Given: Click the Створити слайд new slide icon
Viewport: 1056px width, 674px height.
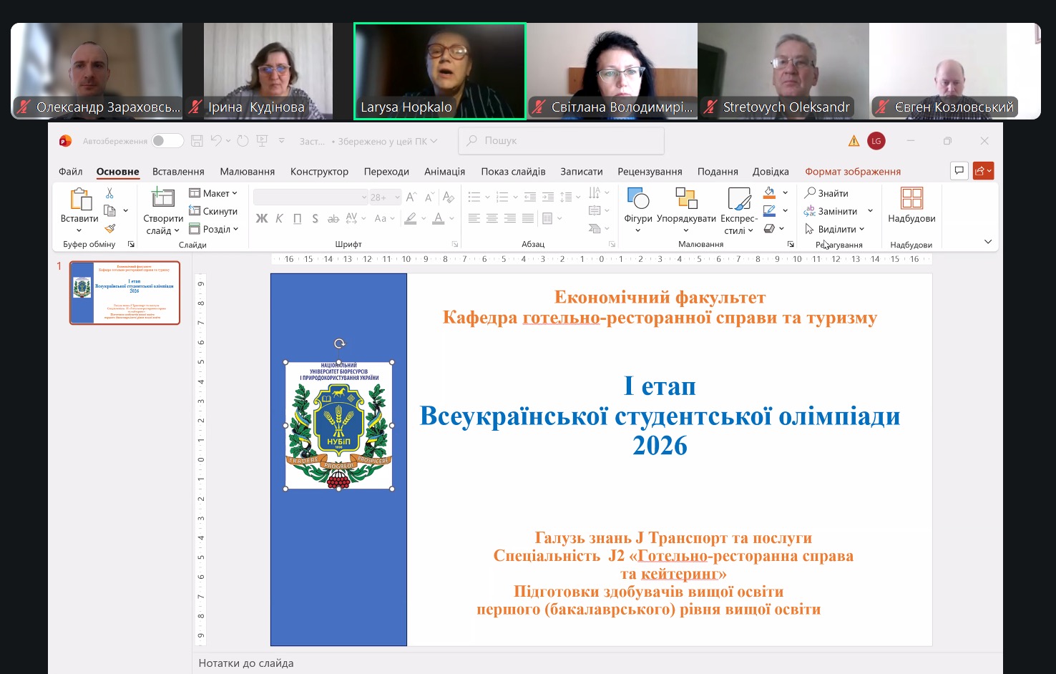Looking at the screenshot, I should pos(163,198).
